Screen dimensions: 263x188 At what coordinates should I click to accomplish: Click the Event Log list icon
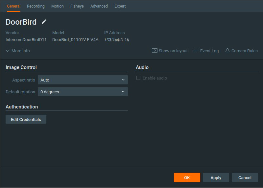[x=196, y=51]
